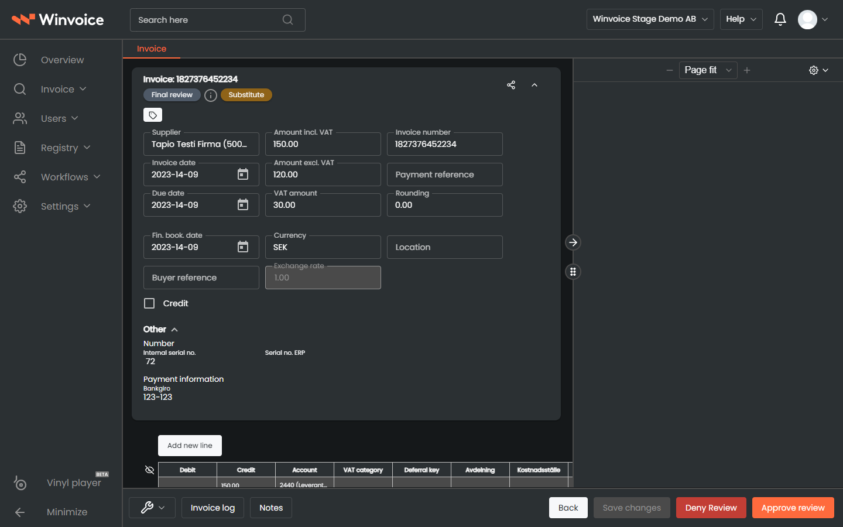This screenshot has width=843, height=527.
Task: Click the Winvoice logo
Action: (x=57, y=19)
